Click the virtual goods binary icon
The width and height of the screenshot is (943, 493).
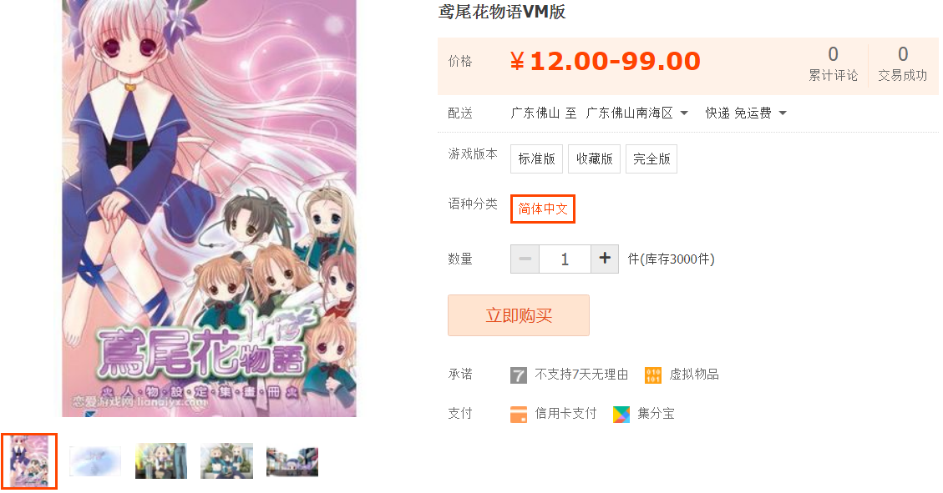click(x=653, y=375)
